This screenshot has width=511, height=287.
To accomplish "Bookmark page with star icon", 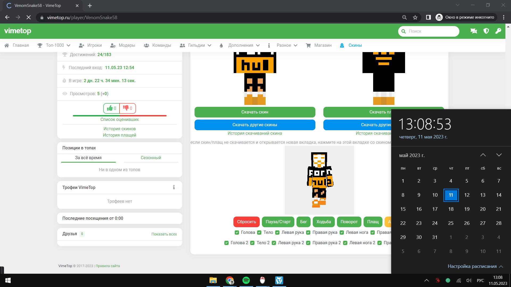I will 415,18.
